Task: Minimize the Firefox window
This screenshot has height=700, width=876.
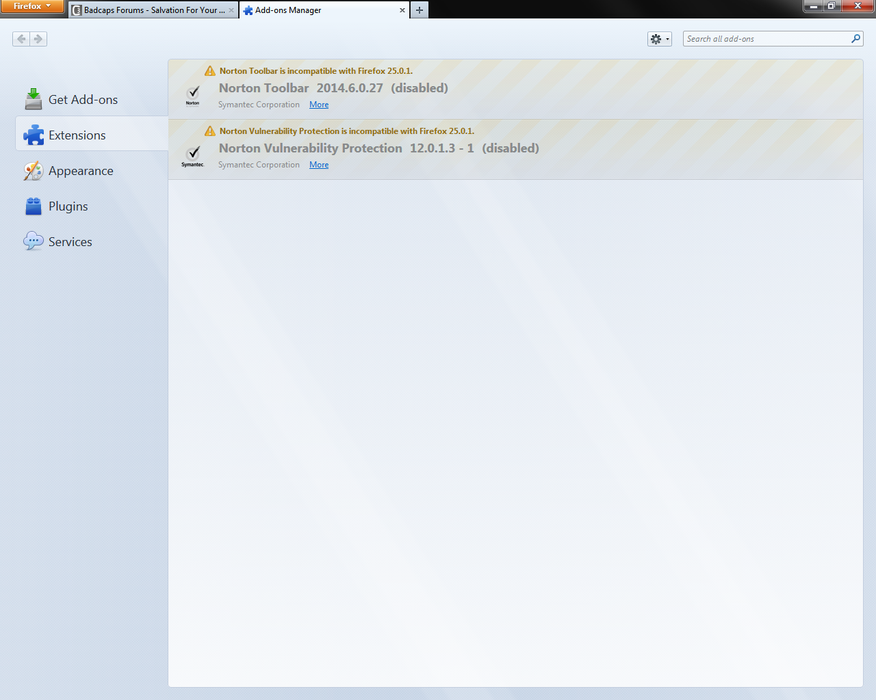Action: coord(813,6)
